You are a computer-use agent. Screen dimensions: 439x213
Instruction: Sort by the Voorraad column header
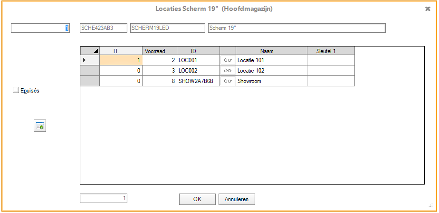click(x=159, y=51)
